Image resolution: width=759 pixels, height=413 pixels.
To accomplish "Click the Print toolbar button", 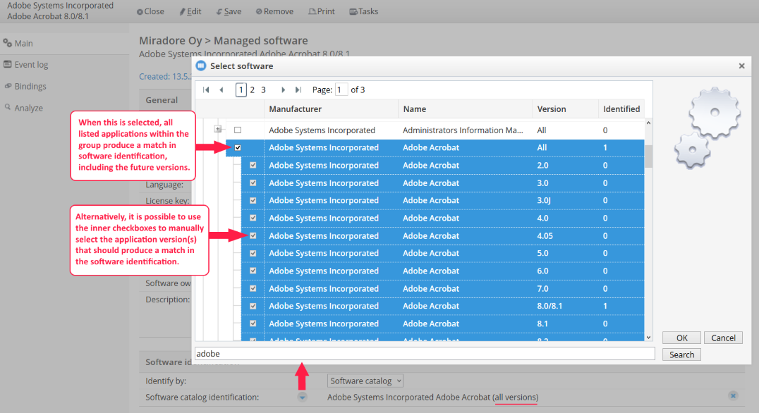I will pyautogui.click(x=322, y=11).
